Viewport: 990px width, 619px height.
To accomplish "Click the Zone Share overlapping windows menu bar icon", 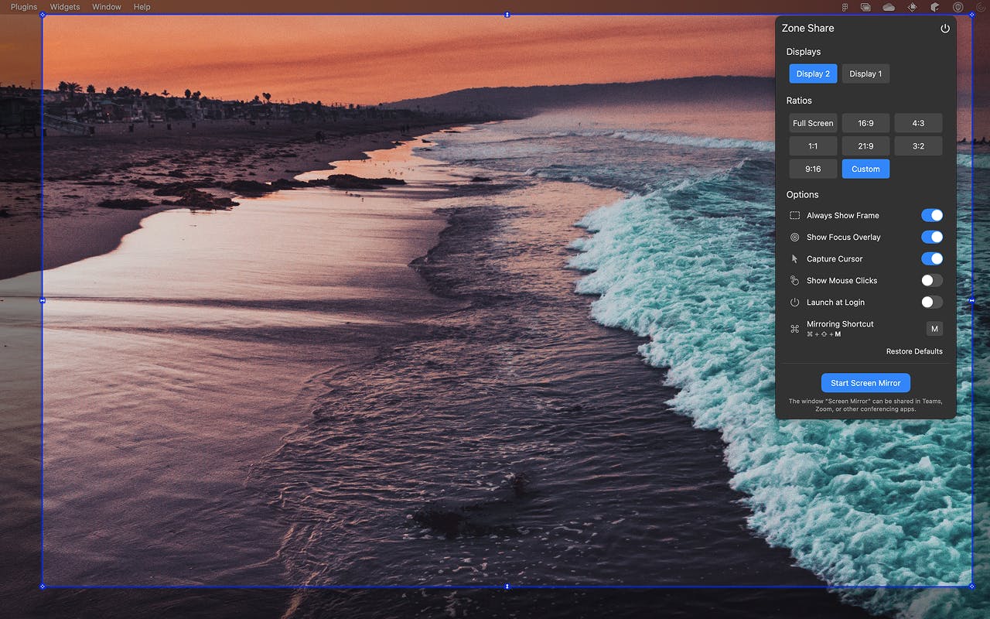I will click(865, 7).
